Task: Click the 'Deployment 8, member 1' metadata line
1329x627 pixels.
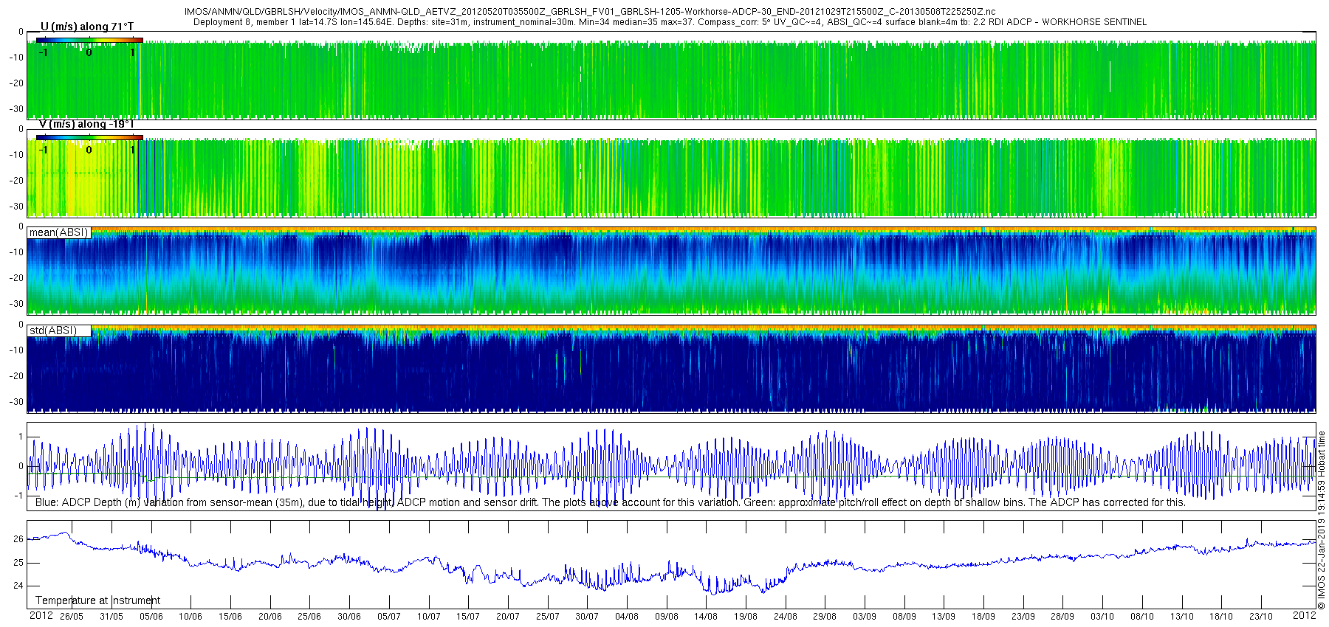Action: [670, 22]
